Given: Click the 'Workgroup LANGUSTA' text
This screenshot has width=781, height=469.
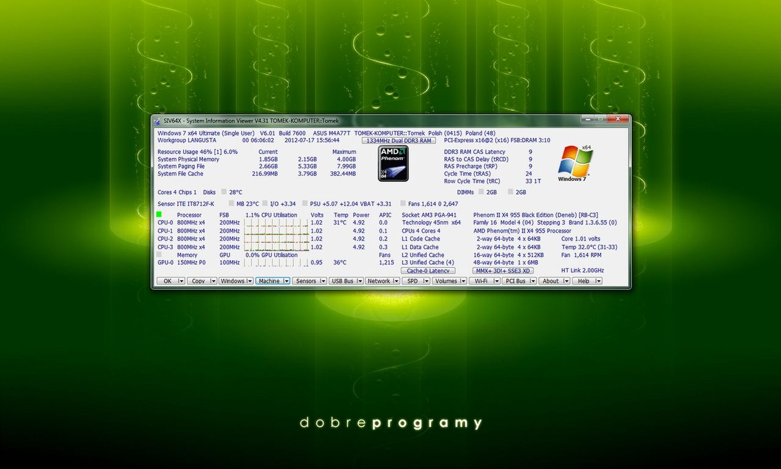Looking at the screenshot, I should pyautogui.click(x=186, y=140).
